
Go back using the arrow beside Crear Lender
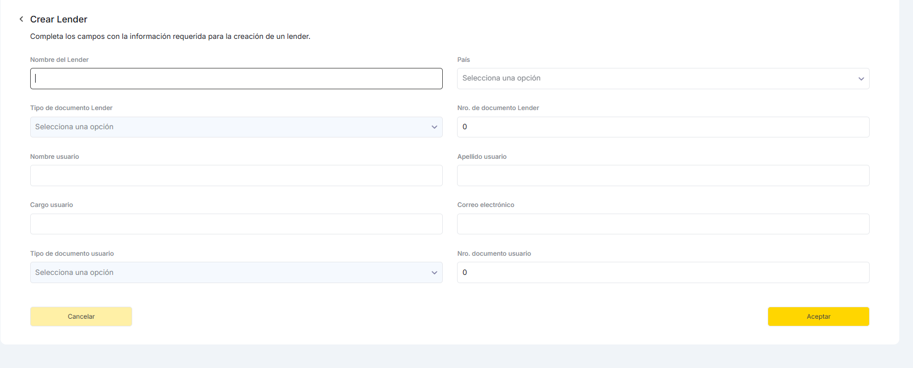tap(21, 19)
